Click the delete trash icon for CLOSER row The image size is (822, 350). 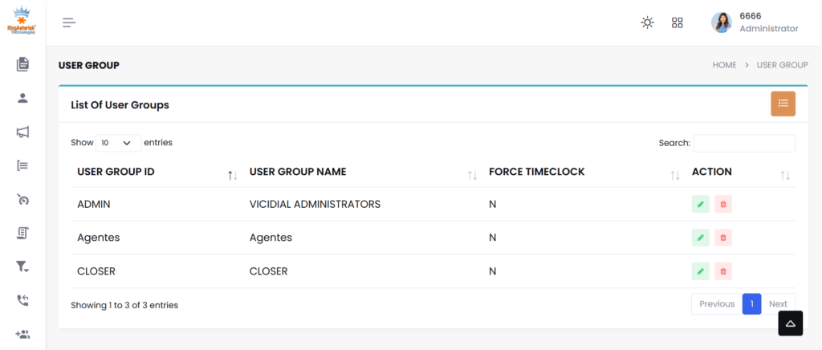(x=723, y=271)
